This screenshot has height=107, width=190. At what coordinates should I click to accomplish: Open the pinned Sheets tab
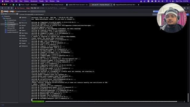point(13,5)
